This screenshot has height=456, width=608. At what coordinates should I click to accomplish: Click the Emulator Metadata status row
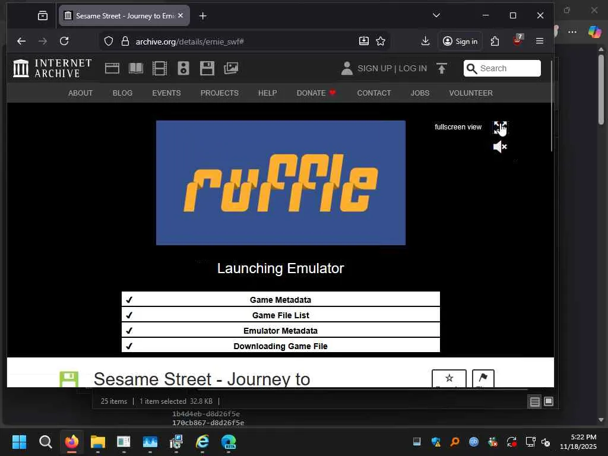[281, 330]
